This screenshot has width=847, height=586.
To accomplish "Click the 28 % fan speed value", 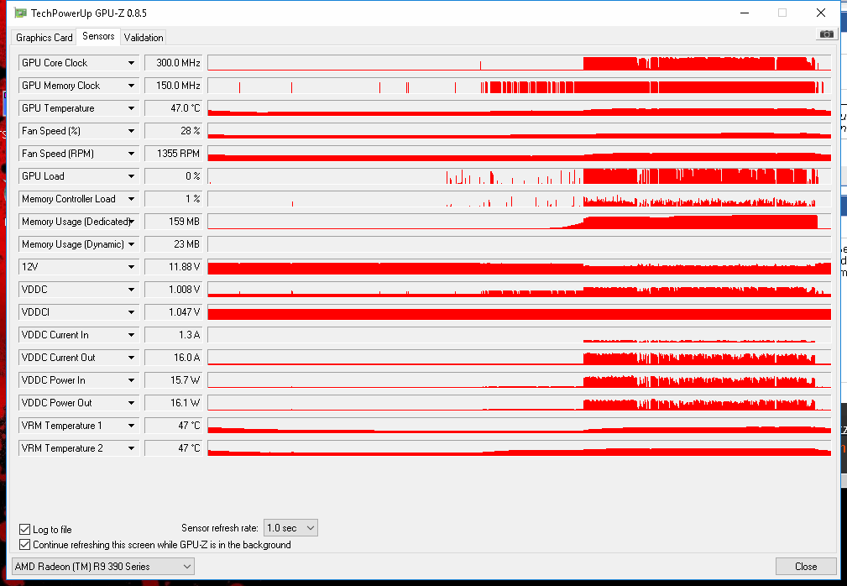I will coord(174,131).
